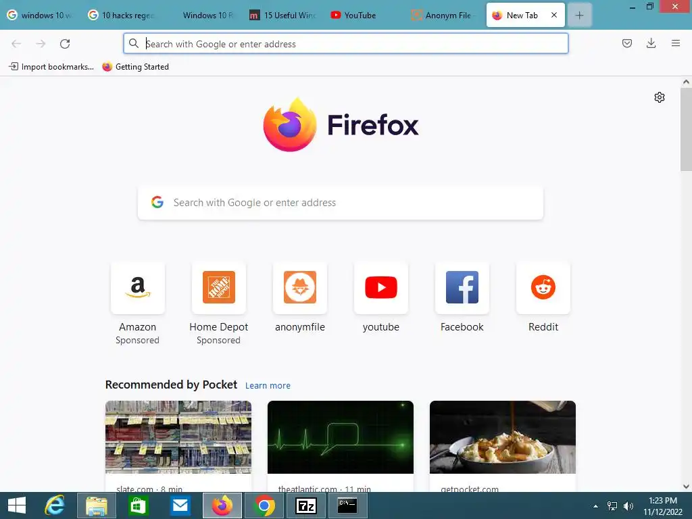Open 7-Zip from taskbar
The image size is (692, 519).
pos(306,505)
